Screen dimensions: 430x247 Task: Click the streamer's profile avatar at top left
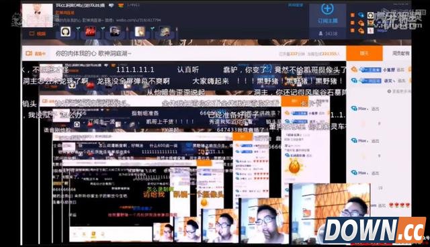38,15
